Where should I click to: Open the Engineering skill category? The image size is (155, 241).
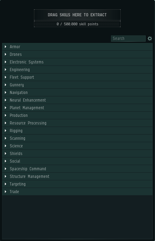(x=77, y=70)
